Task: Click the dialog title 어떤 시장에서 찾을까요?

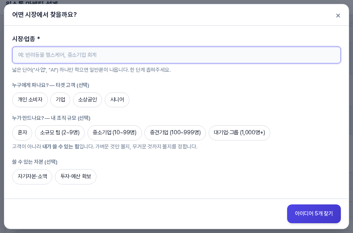Action: (x=44, y=15)
